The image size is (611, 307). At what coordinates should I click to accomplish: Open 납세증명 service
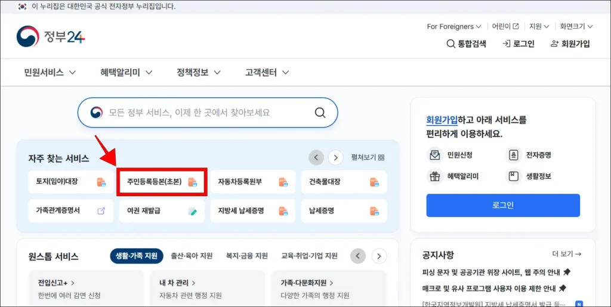tap(344, 211)
